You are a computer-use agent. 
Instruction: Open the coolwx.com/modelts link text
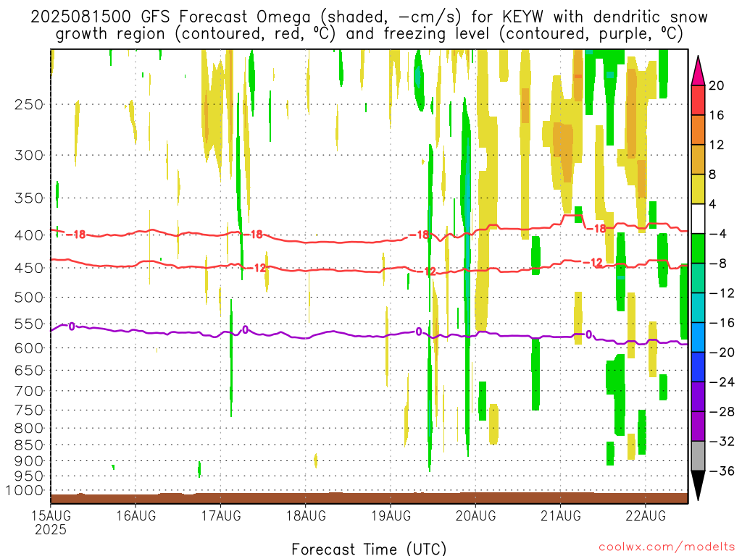point(667,547)
